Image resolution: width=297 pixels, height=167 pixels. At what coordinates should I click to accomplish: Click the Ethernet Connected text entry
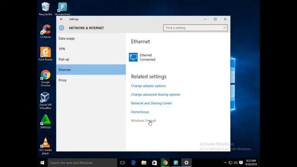(148, 57)
